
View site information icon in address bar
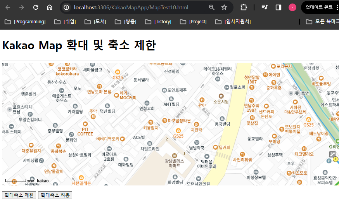[66, 7]
